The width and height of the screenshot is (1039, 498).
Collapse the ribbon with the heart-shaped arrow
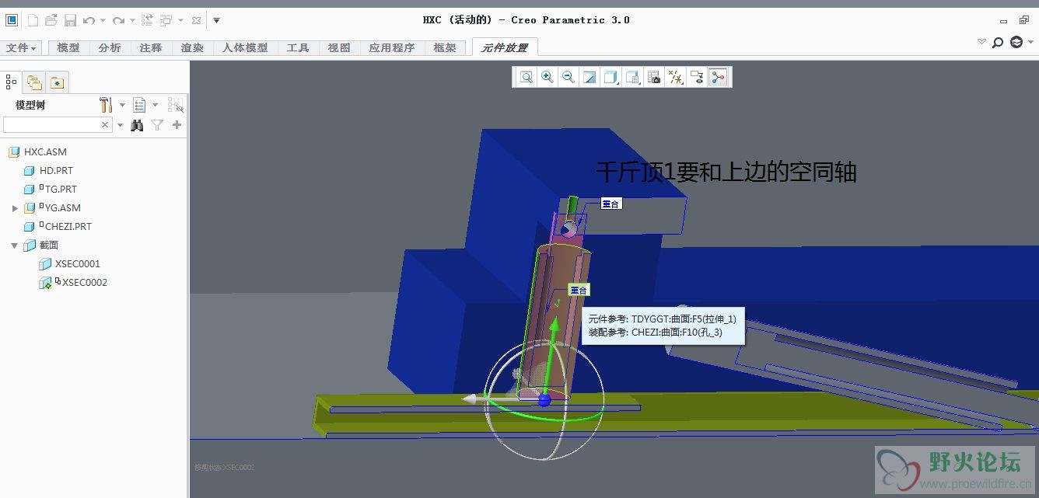click(x=982, y=42)
